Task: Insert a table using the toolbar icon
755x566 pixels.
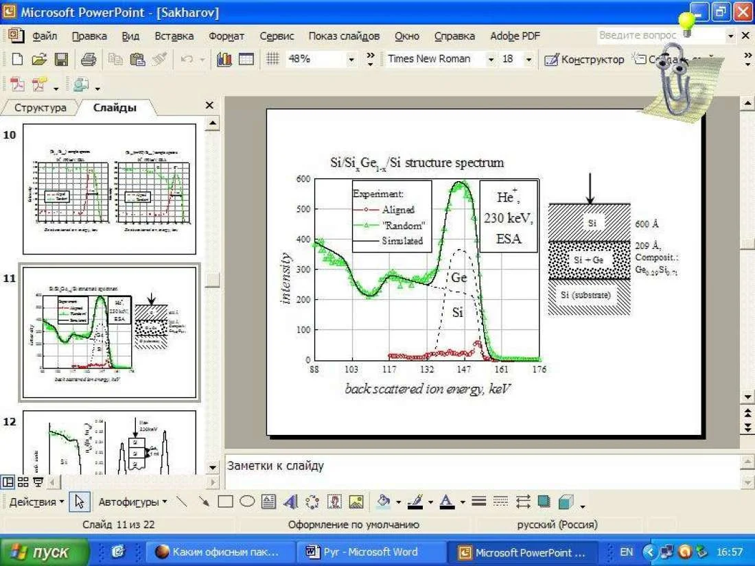Action: 246,60
